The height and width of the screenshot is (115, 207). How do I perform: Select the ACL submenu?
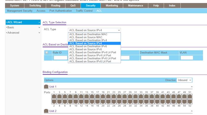(99, 11)
